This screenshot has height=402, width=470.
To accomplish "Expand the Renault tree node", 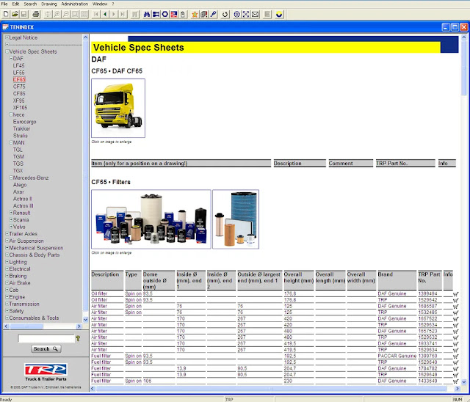I will coord(11,213).
